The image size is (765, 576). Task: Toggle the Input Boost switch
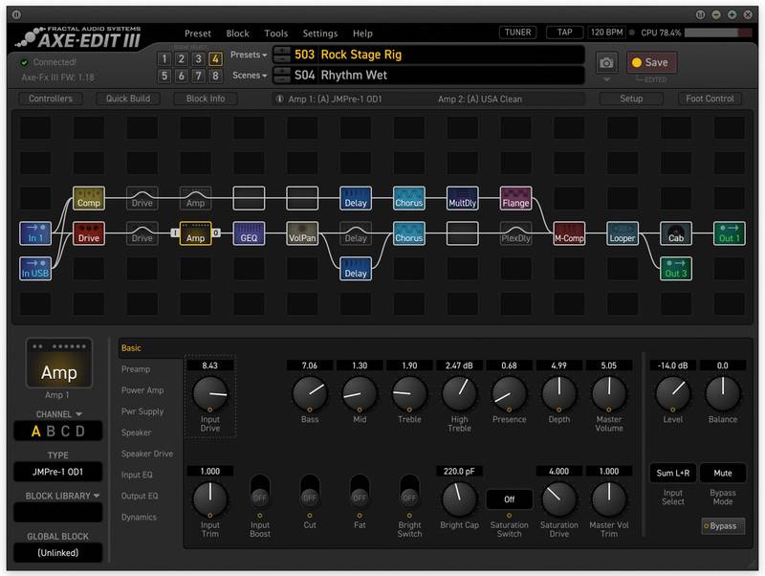point(260,497)
